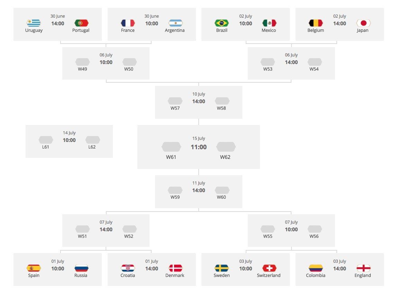Select the Brazil flag
Viewport: 397px width, 296px height.
222,23
